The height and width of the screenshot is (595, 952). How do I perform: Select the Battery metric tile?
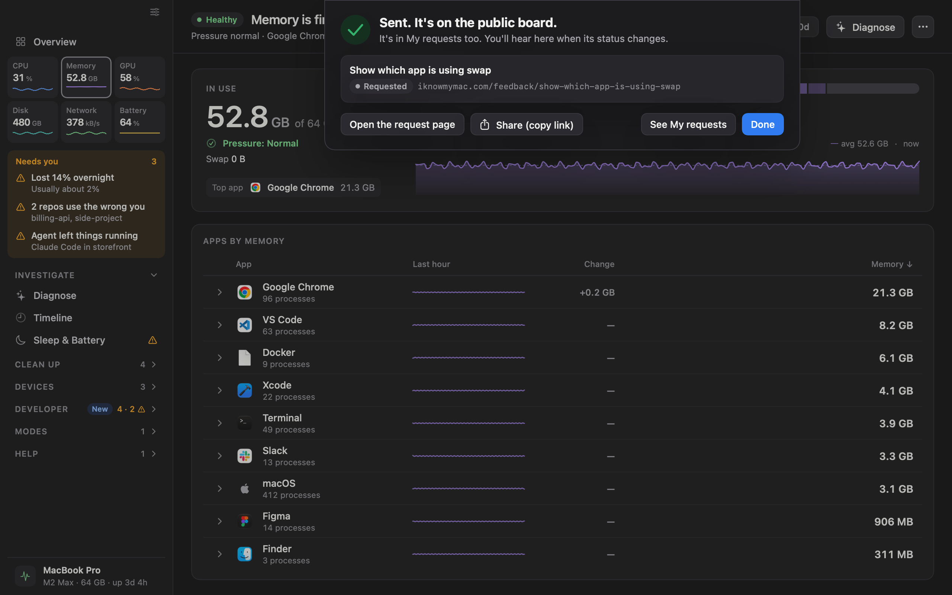(140, 122)
